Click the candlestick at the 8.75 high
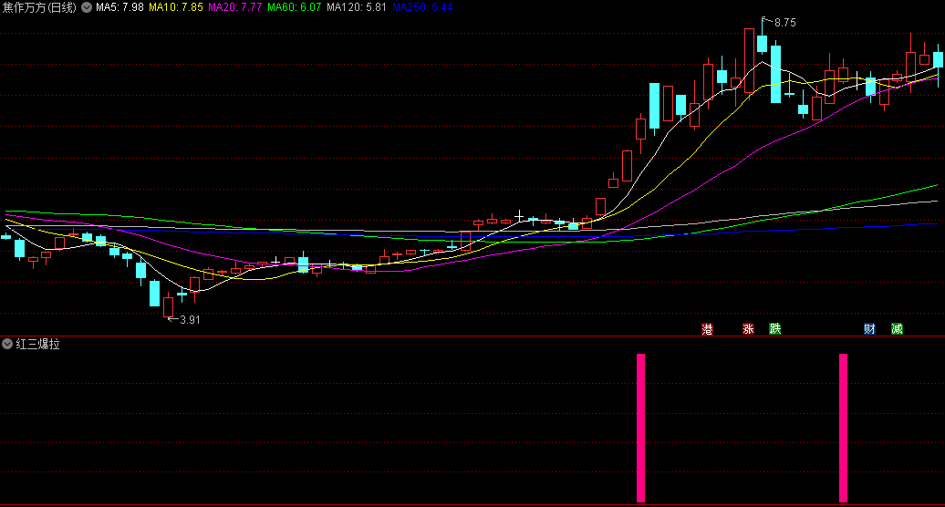 coord(763,44)
